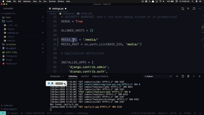The width and height of the screenshot is (204, 115).
Task: Switch to the settings.py editor tab
Action: click(x=57, y=9)
